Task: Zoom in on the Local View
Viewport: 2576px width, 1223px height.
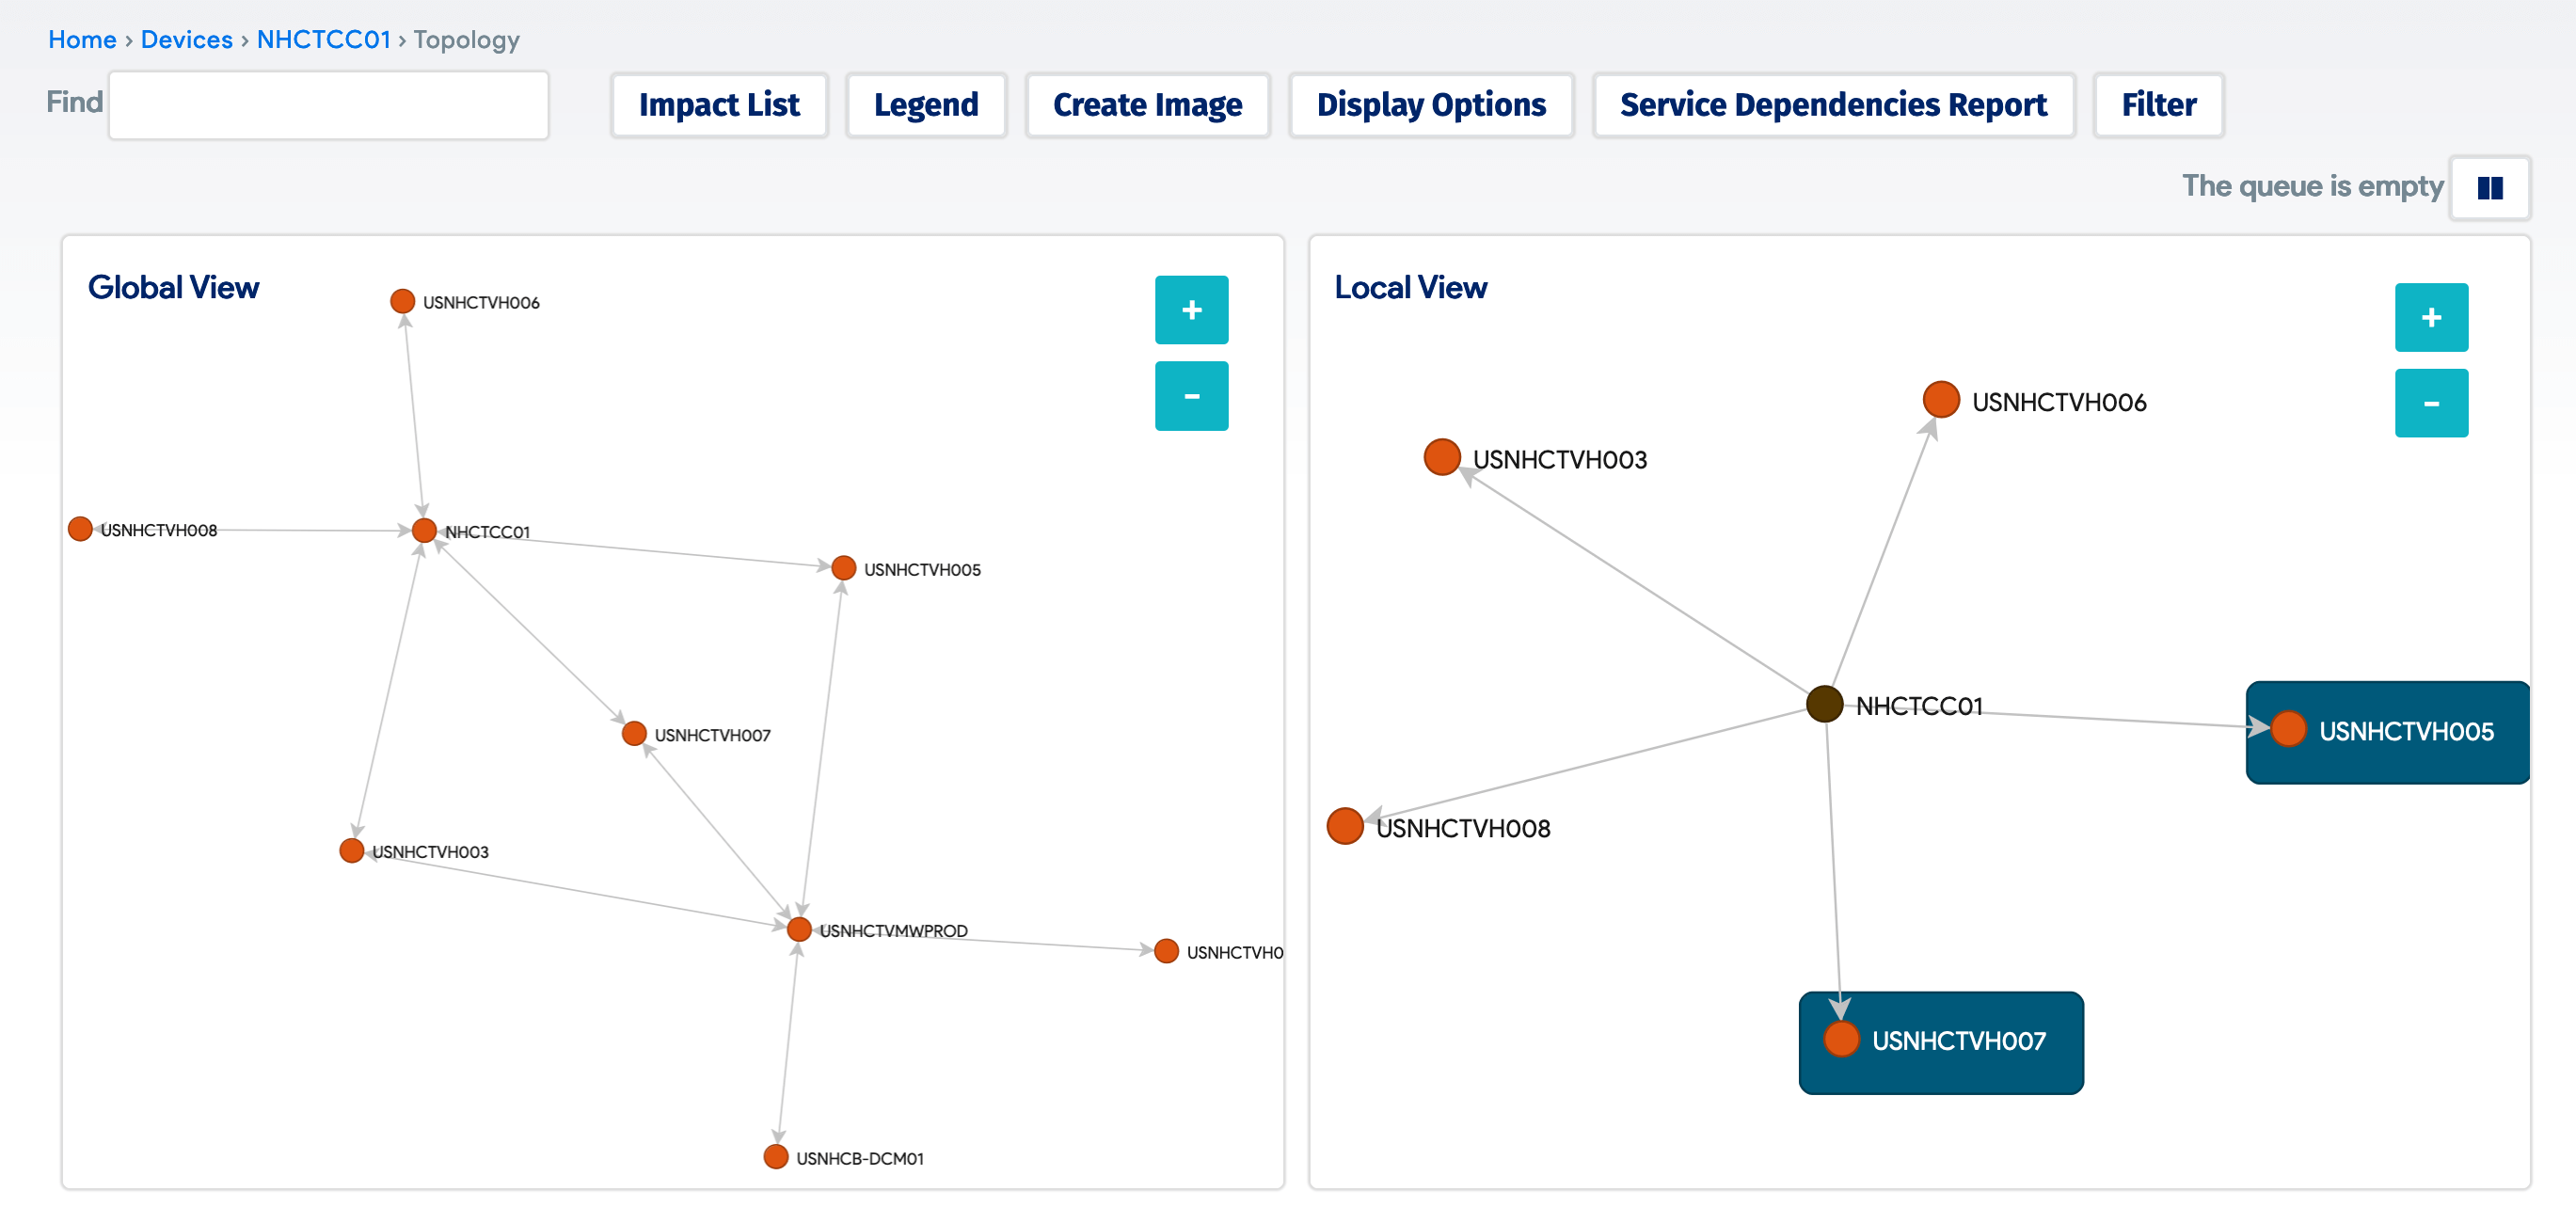Action: click(x=2431, y=317)
